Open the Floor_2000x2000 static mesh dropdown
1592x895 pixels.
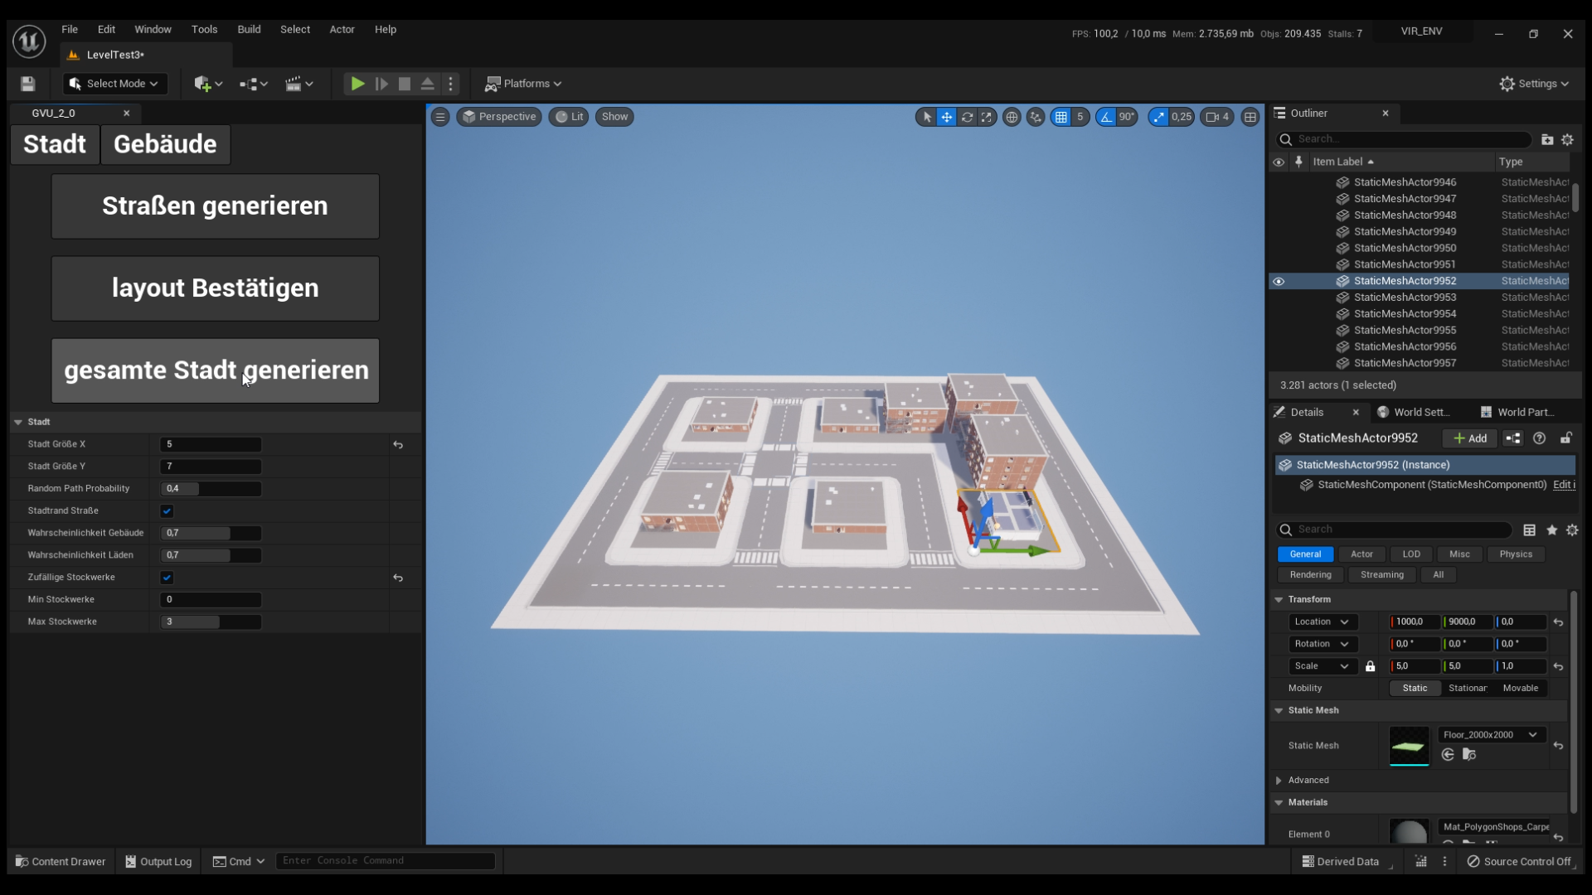pyautogui.click(x=1491, y=735)
